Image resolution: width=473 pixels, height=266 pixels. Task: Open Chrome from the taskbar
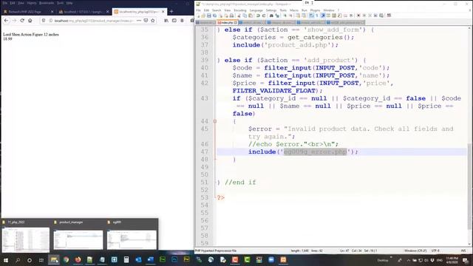66,259
